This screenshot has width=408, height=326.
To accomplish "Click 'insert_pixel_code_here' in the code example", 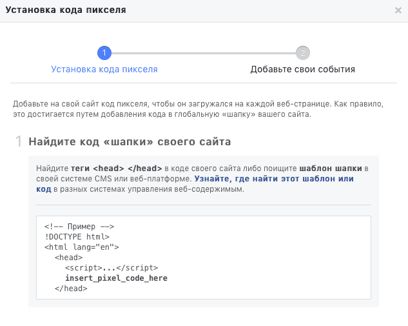I will (x=116, y=278).
